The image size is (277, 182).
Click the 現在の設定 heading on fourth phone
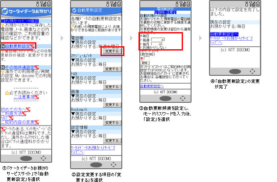tap(220, 22)
